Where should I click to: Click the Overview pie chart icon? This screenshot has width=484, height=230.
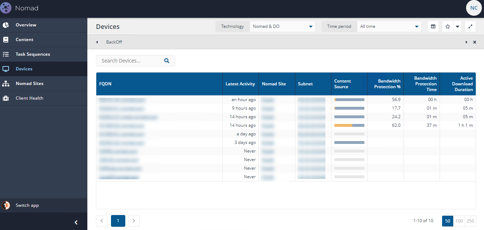(6, 25)
